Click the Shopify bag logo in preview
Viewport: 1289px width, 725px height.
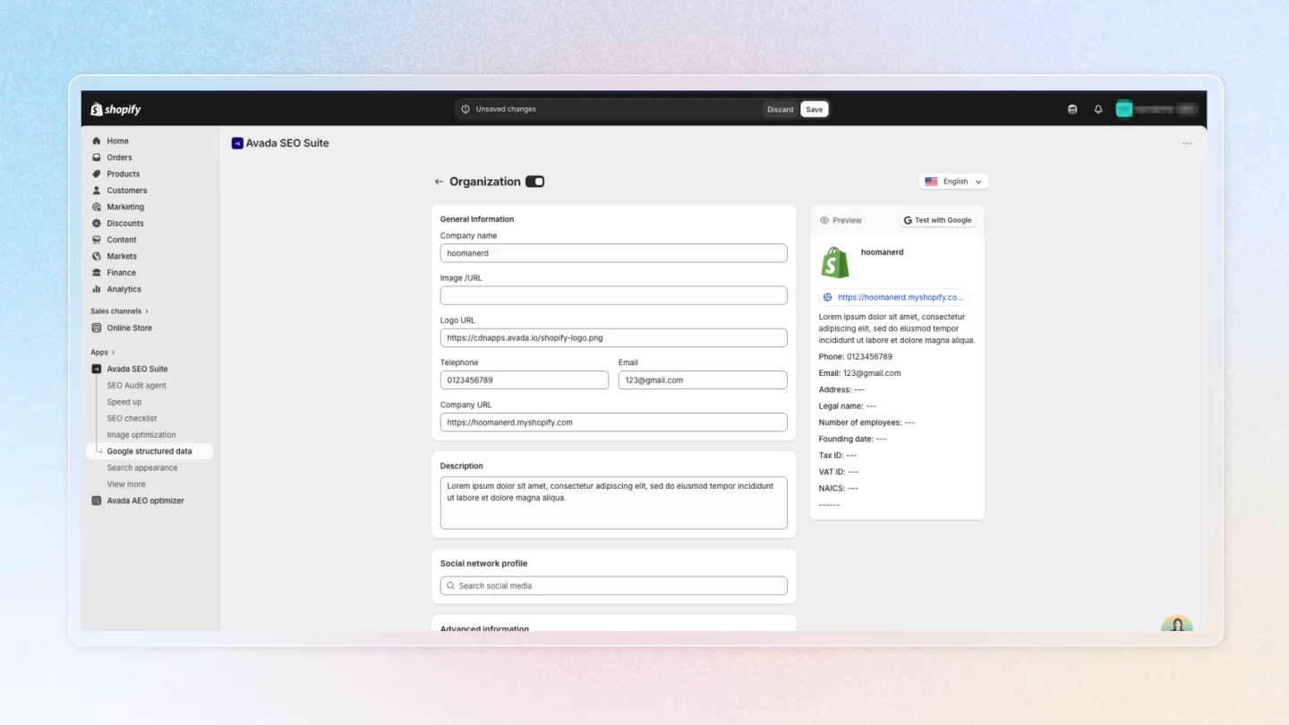(x=834, y=262)
